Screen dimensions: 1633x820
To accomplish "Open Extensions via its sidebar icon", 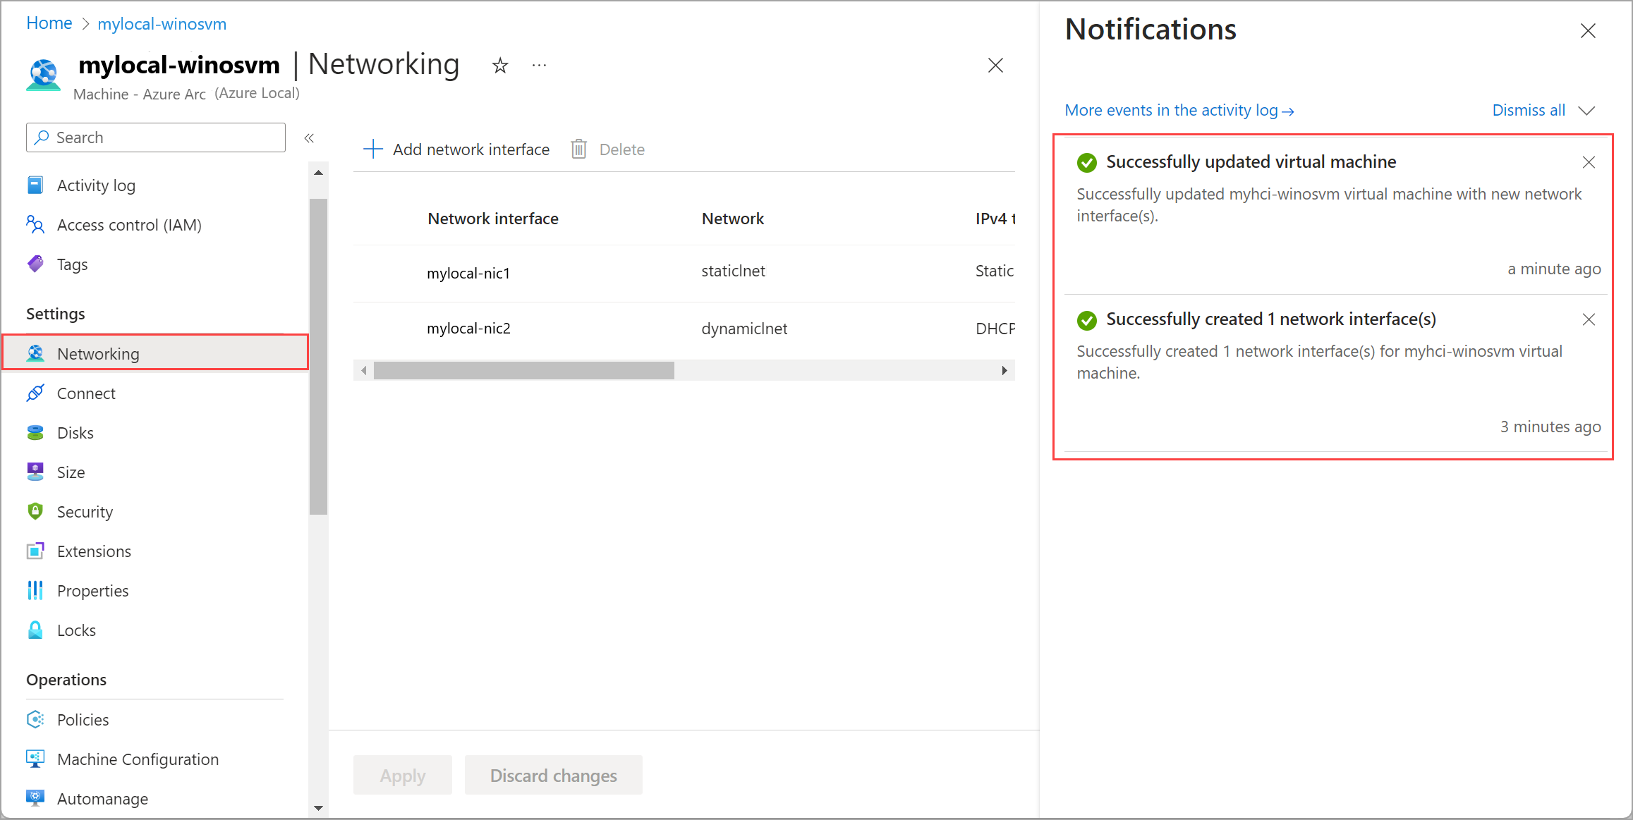I will (35, 551).
